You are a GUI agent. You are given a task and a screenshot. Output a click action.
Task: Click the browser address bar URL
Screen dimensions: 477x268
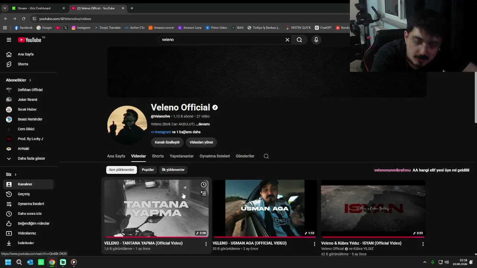[65, 19]
